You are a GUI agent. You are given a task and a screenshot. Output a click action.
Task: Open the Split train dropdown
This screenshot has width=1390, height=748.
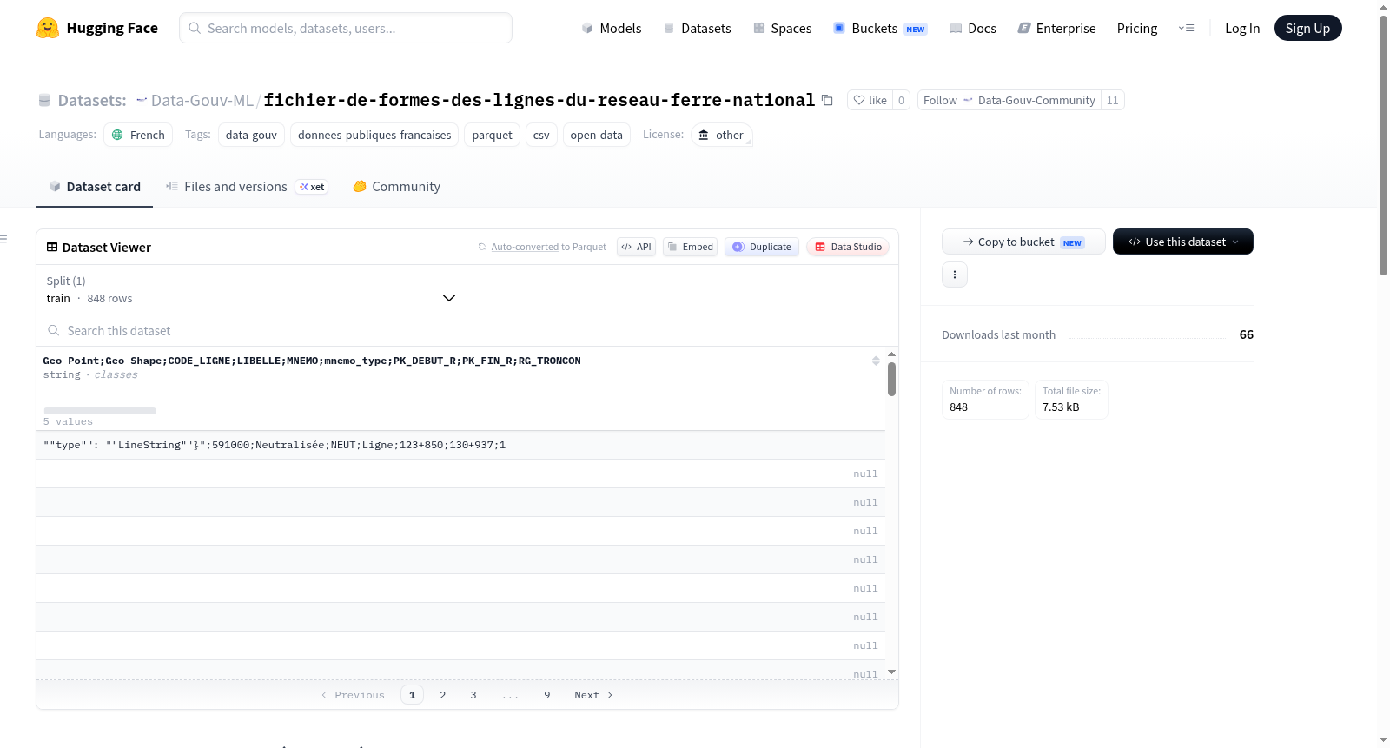pos(251,289)
